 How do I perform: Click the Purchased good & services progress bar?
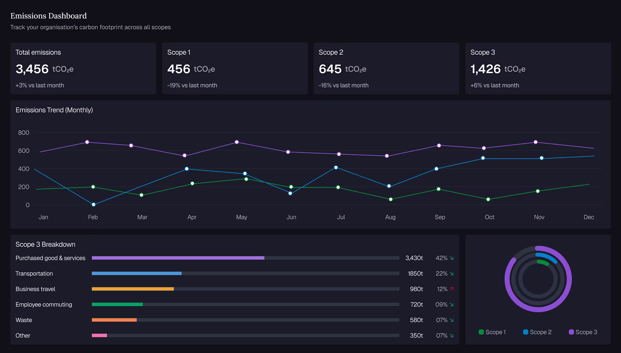click(x=246, y=258)
